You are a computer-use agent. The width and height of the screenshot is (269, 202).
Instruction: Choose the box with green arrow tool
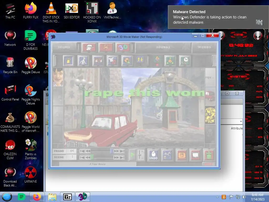click(127, 61)
